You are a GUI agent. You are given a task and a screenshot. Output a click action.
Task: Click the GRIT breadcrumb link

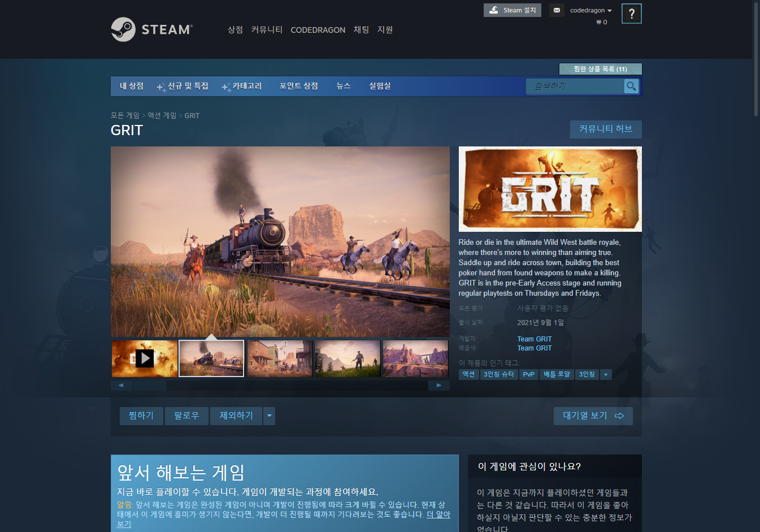tap(192, 115)
